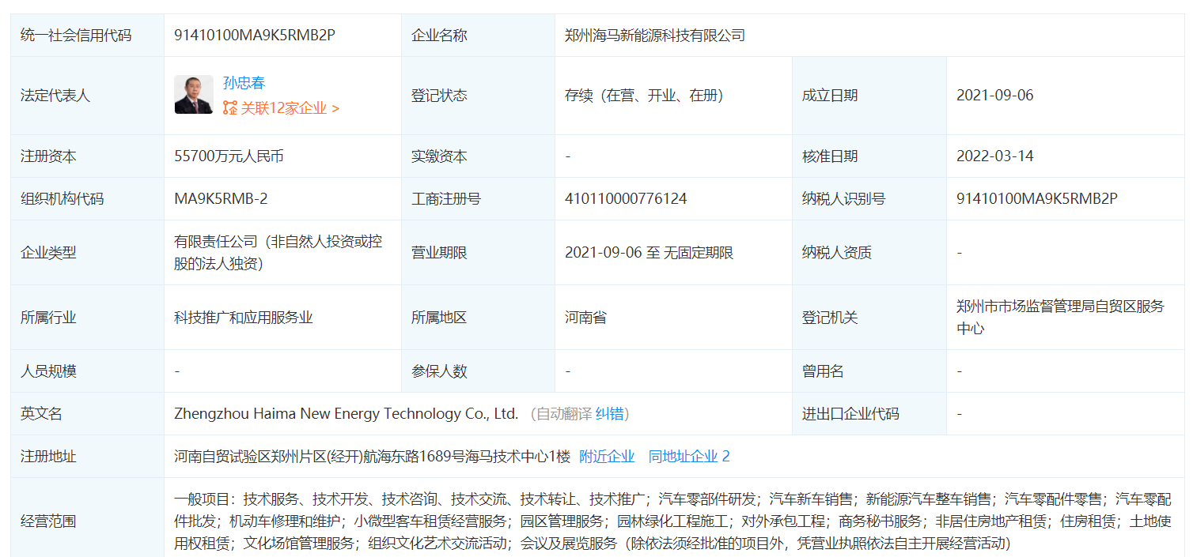
Task: Click the 孙忠春 portrait thumbnail
Action: pyautogui.click(x=194, y=95)
